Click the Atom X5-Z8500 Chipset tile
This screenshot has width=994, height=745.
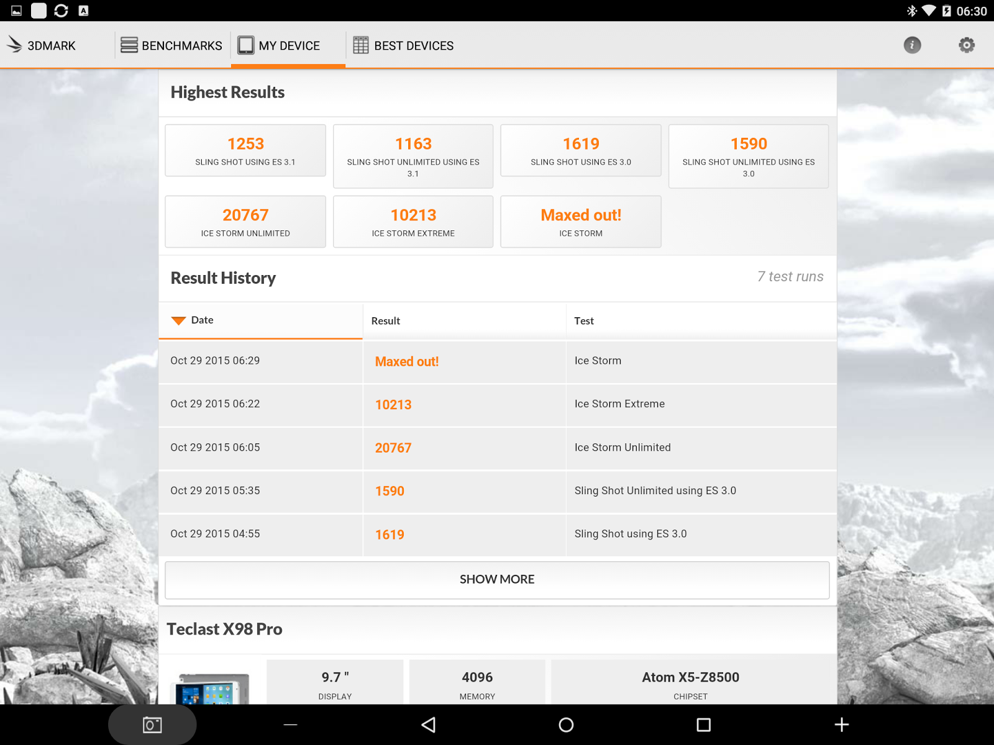[x=690, y=682]
